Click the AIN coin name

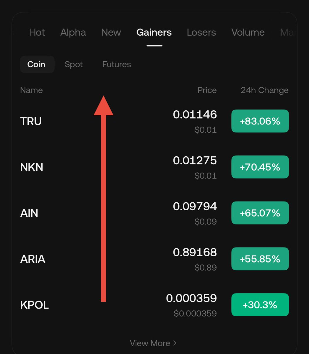pyautogui.click(x=29, y=213)
